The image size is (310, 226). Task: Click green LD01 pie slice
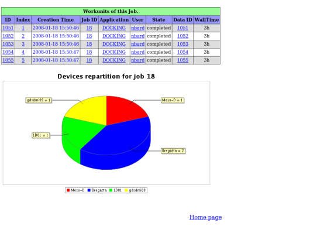click(x=79, y=132)
